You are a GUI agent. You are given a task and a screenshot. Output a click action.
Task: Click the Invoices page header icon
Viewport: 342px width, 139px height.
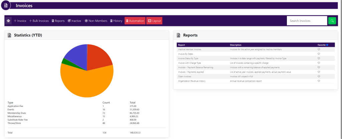pos(5,6)
